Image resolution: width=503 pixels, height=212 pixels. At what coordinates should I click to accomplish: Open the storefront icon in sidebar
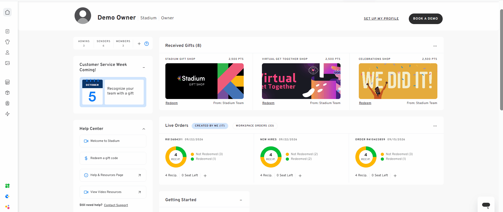pos(7,82)
